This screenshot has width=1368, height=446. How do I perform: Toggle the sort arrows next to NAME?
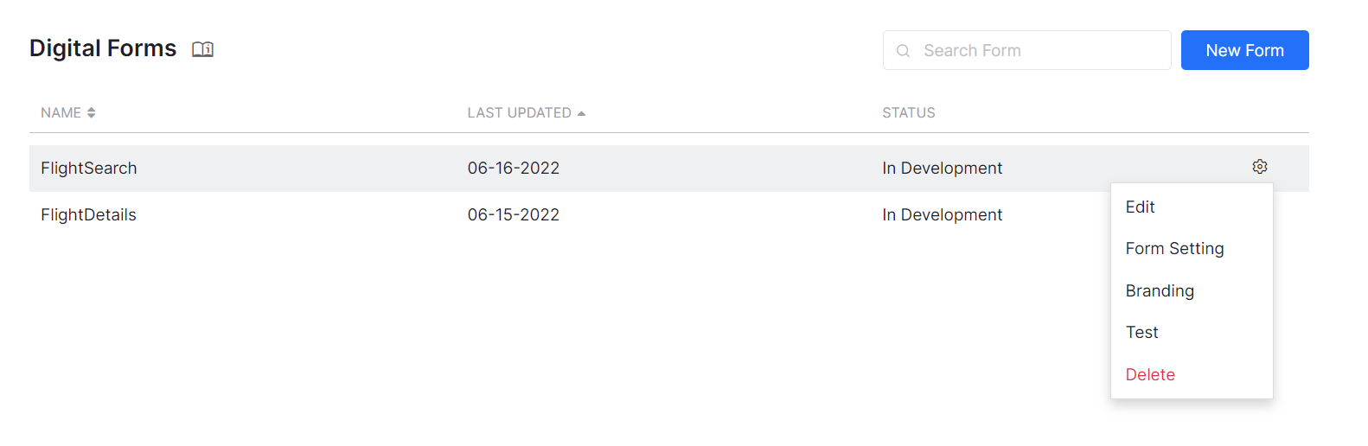pyautogui.click(x=91, y=113)
